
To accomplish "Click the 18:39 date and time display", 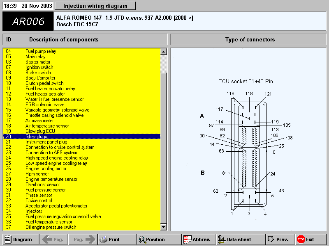I will click(x=28, y=6).
